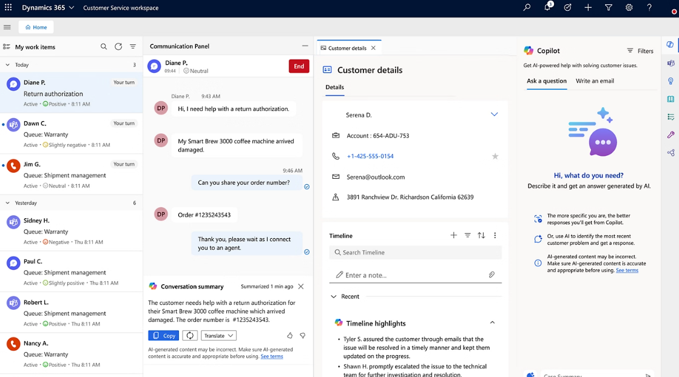
Task: Toggle the hamburger site map menu
Action: tap(7, 27)
